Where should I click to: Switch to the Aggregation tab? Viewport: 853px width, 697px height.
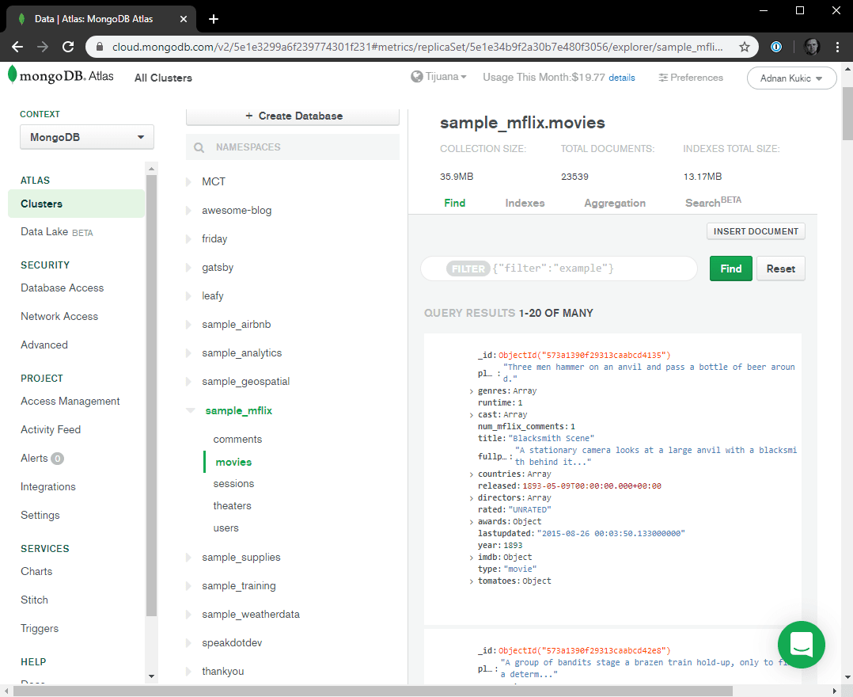[x=615, y=203]
